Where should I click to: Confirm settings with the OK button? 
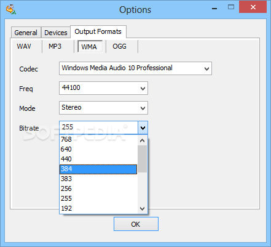[136, 224]
